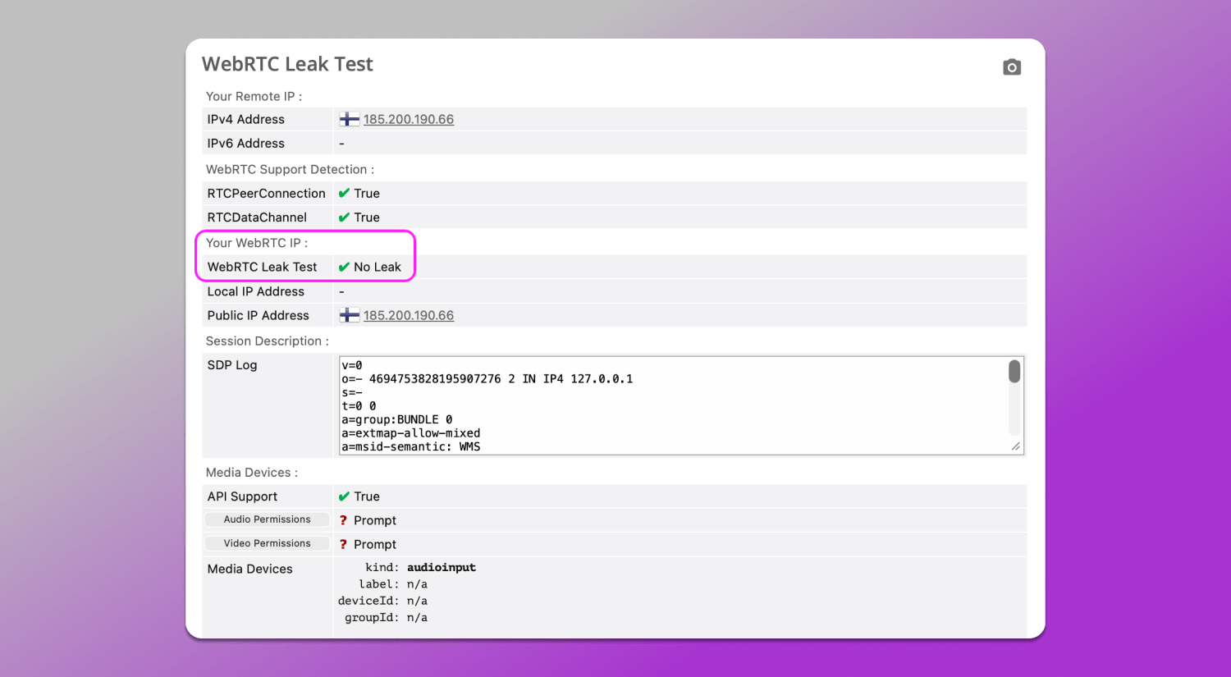Click the checkmark next to RTCDataChannel True

coord(344,217)
